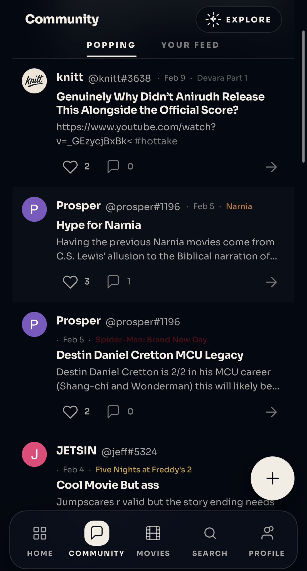The image size is (307, 571).
Task: Open Prosper's avatar on Narnia post
Action: click(34, 209)
